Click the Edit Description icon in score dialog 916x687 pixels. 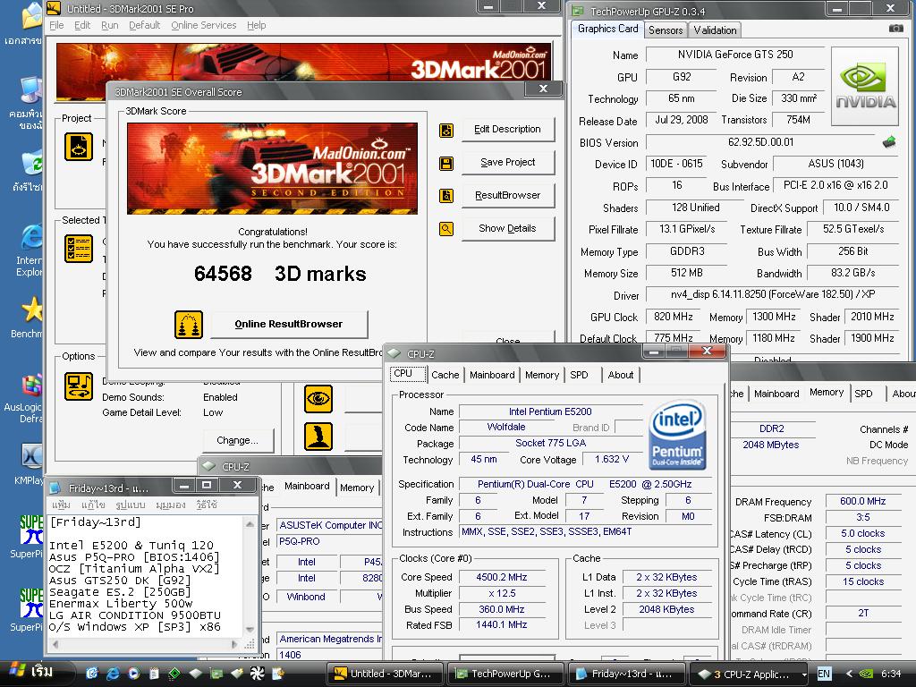coord(446,131)
